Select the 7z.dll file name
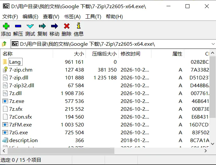 [15, 93]
